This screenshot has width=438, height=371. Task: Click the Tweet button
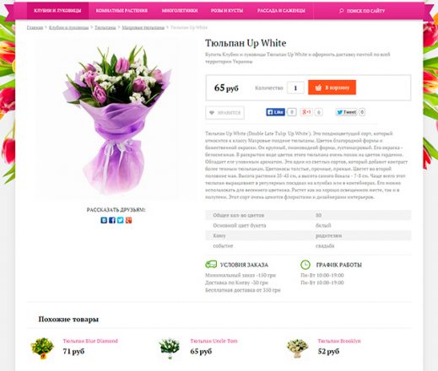point(346,112)
